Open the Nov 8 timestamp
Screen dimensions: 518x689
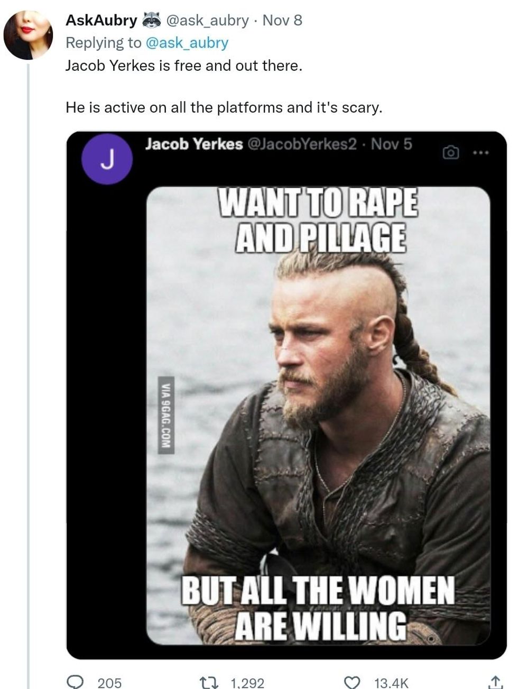tap(282, 20)
